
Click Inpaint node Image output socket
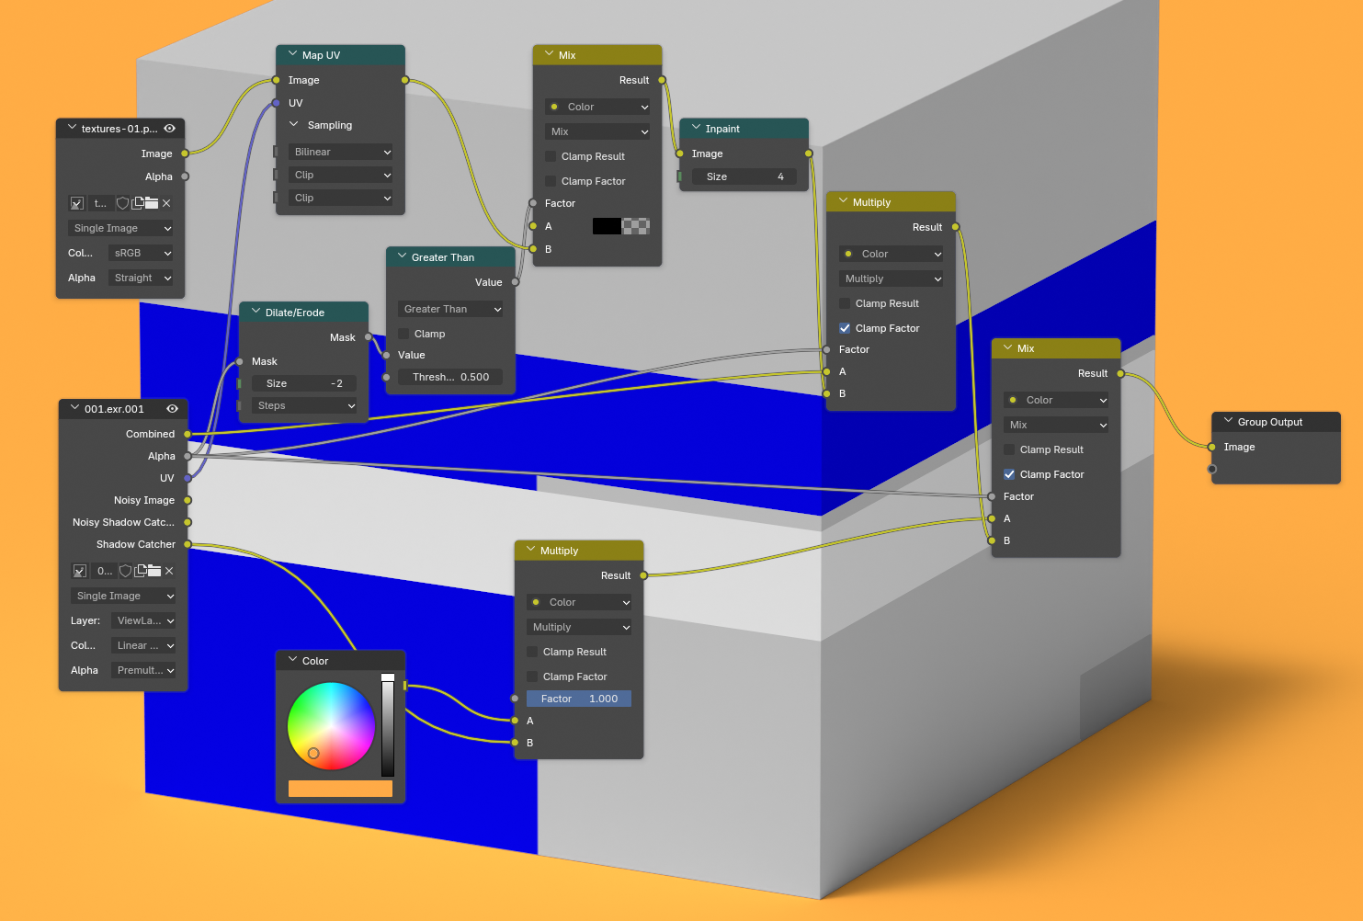[x=809, y=153]
